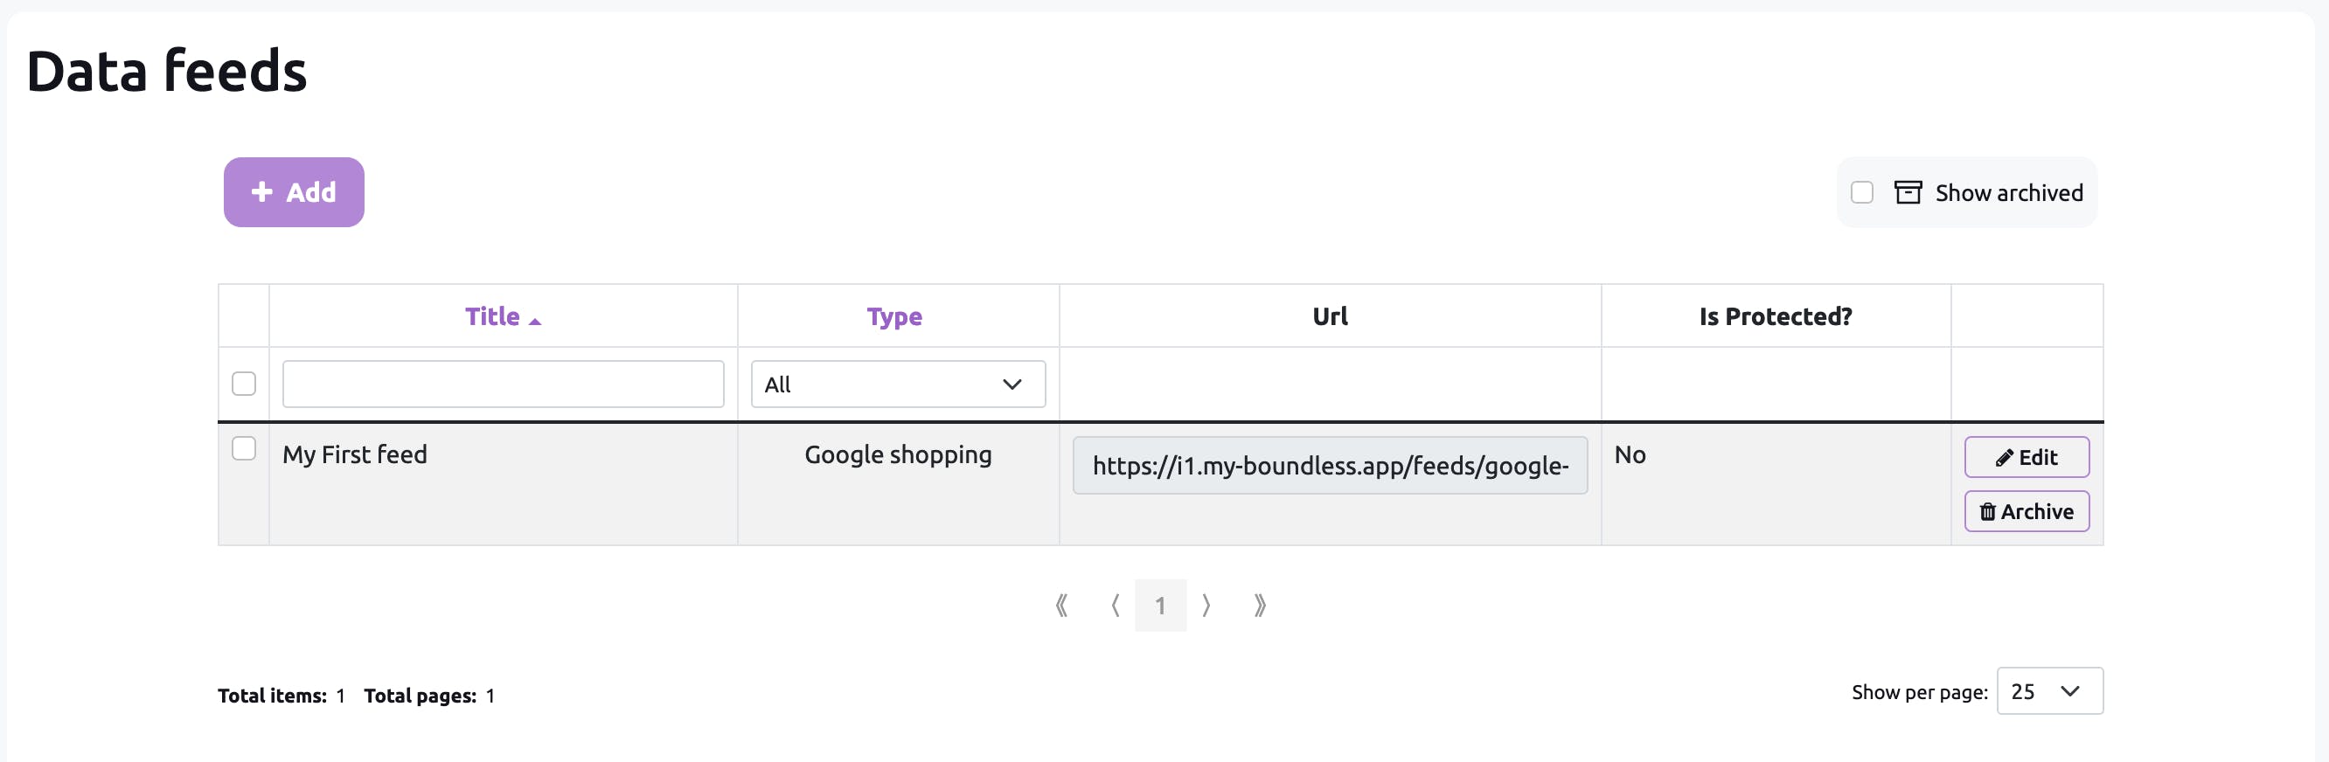Click the My First feed title
Screen dimensions: 2329x762
354,454
